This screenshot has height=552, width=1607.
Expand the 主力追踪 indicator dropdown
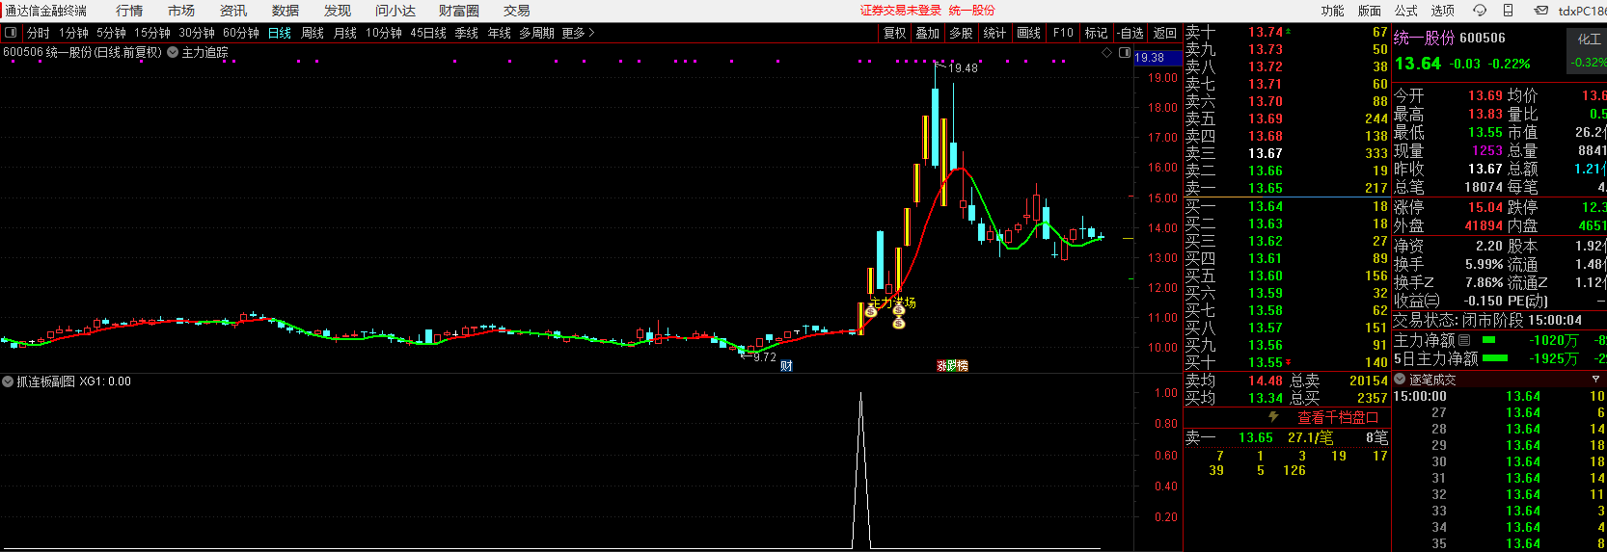pyautogui.click(x=173, y=53)
